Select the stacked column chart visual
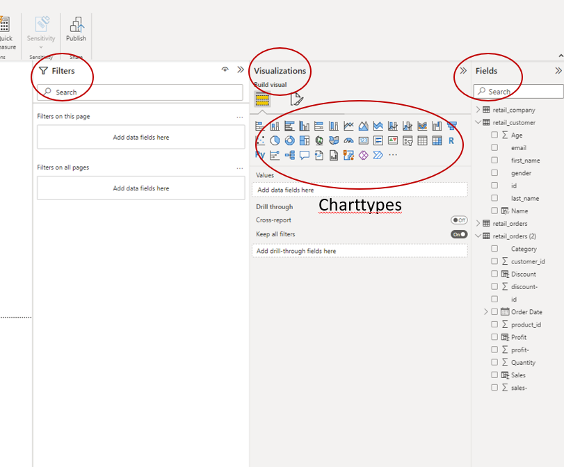 coord(275,126)
